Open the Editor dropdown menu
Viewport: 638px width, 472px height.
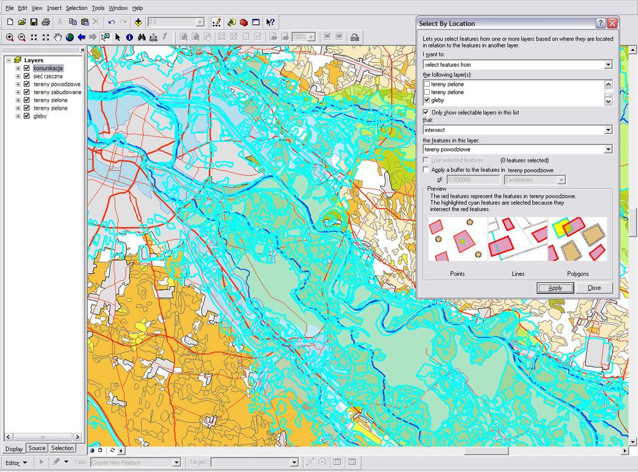[16, 463]
